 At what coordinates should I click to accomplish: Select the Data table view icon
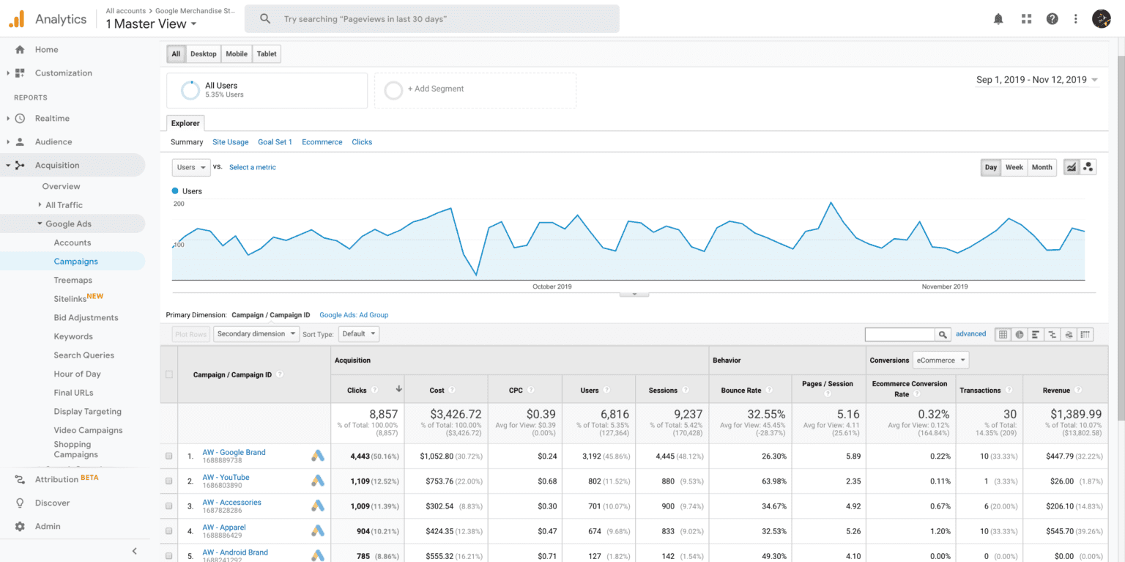1003,334
